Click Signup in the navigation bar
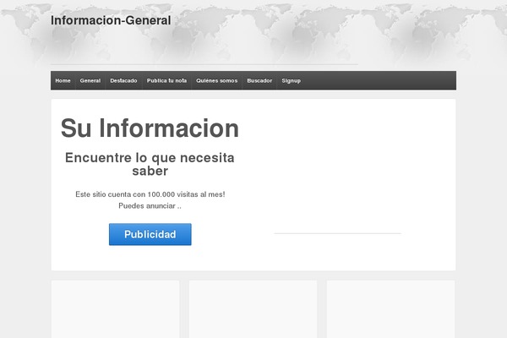 click(291, 80)
